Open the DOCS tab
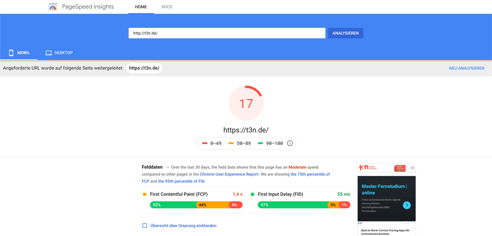Image resolution: width=492 pixels, height=236 pixels. point(167,7)
